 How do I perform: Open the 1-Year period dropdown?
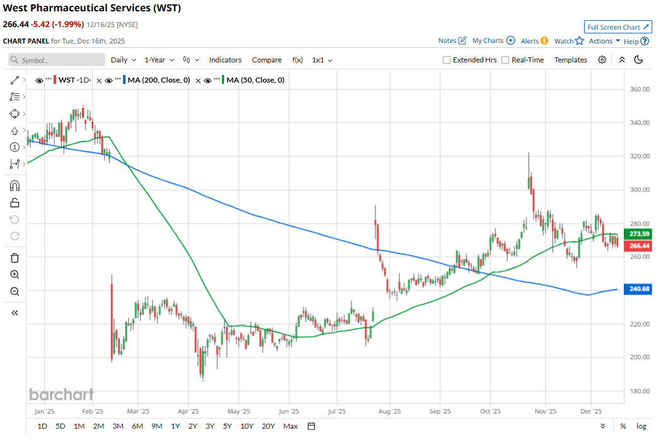point(159,60)
